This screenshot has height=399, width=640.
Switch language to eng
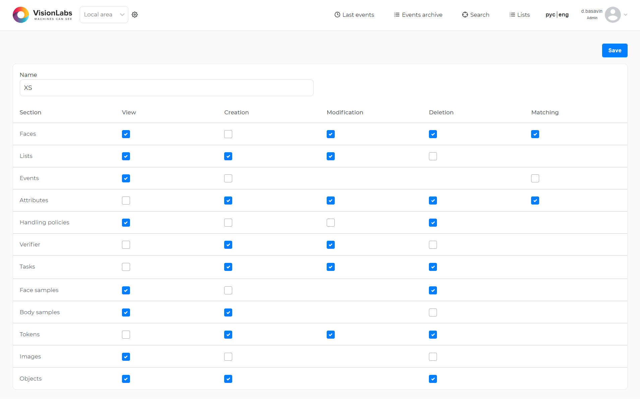[564, 15]
